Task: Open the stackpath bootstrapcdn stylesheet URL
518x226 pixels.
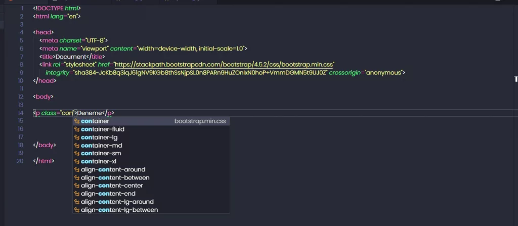Action: coord(224,64)
